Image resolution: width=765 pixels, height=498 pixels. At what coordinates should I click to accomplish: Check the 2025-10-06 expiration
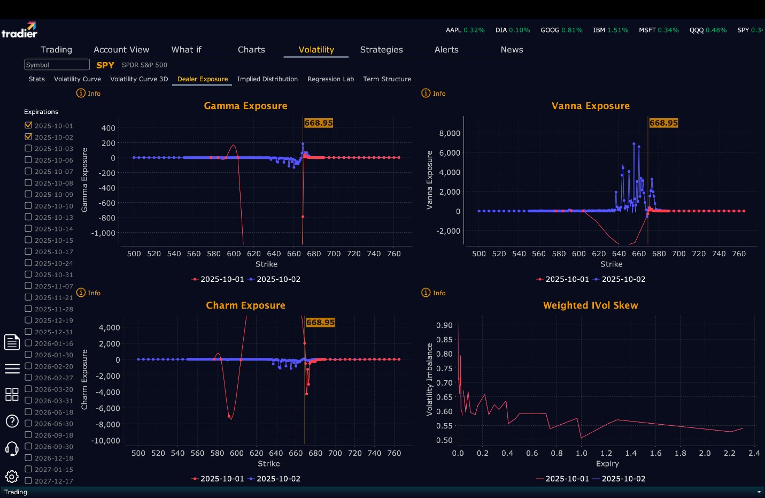click(x=28, y=159)
